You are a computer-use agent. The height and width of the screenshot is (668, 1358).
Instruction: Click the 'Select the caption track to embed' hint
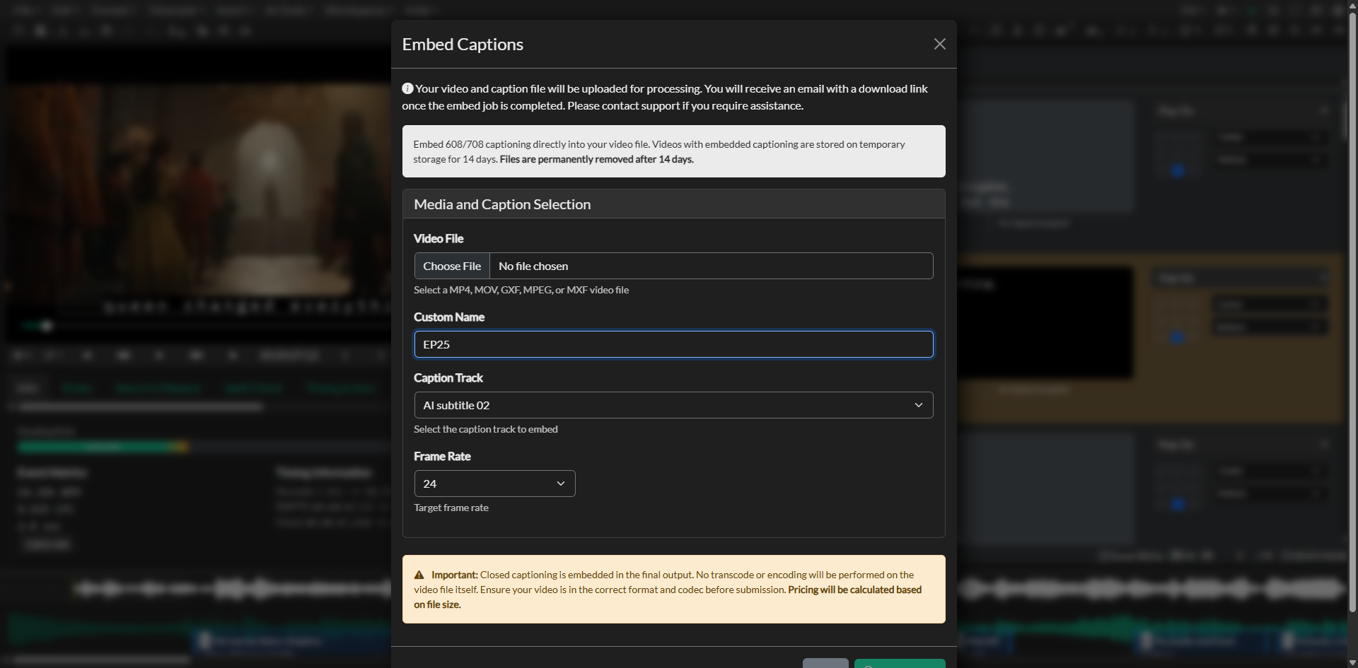(x=486, y=429)
